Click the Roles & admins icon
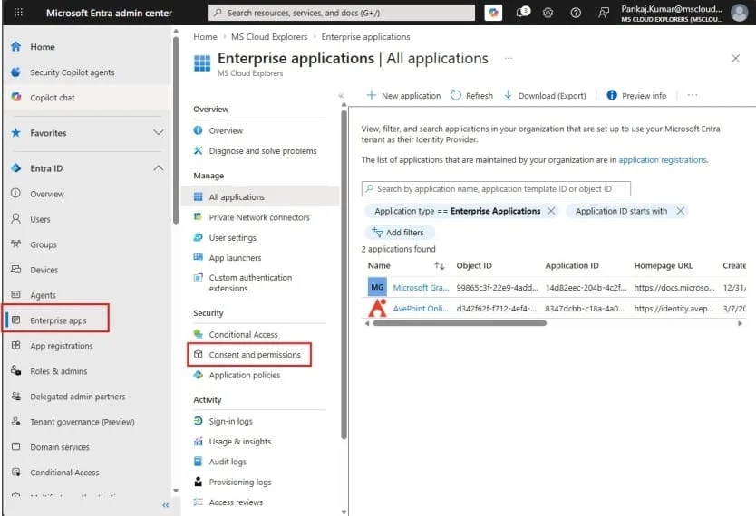The width and height of the screenshot is (756, 516). pyautogui.click(x=16, y=370)
